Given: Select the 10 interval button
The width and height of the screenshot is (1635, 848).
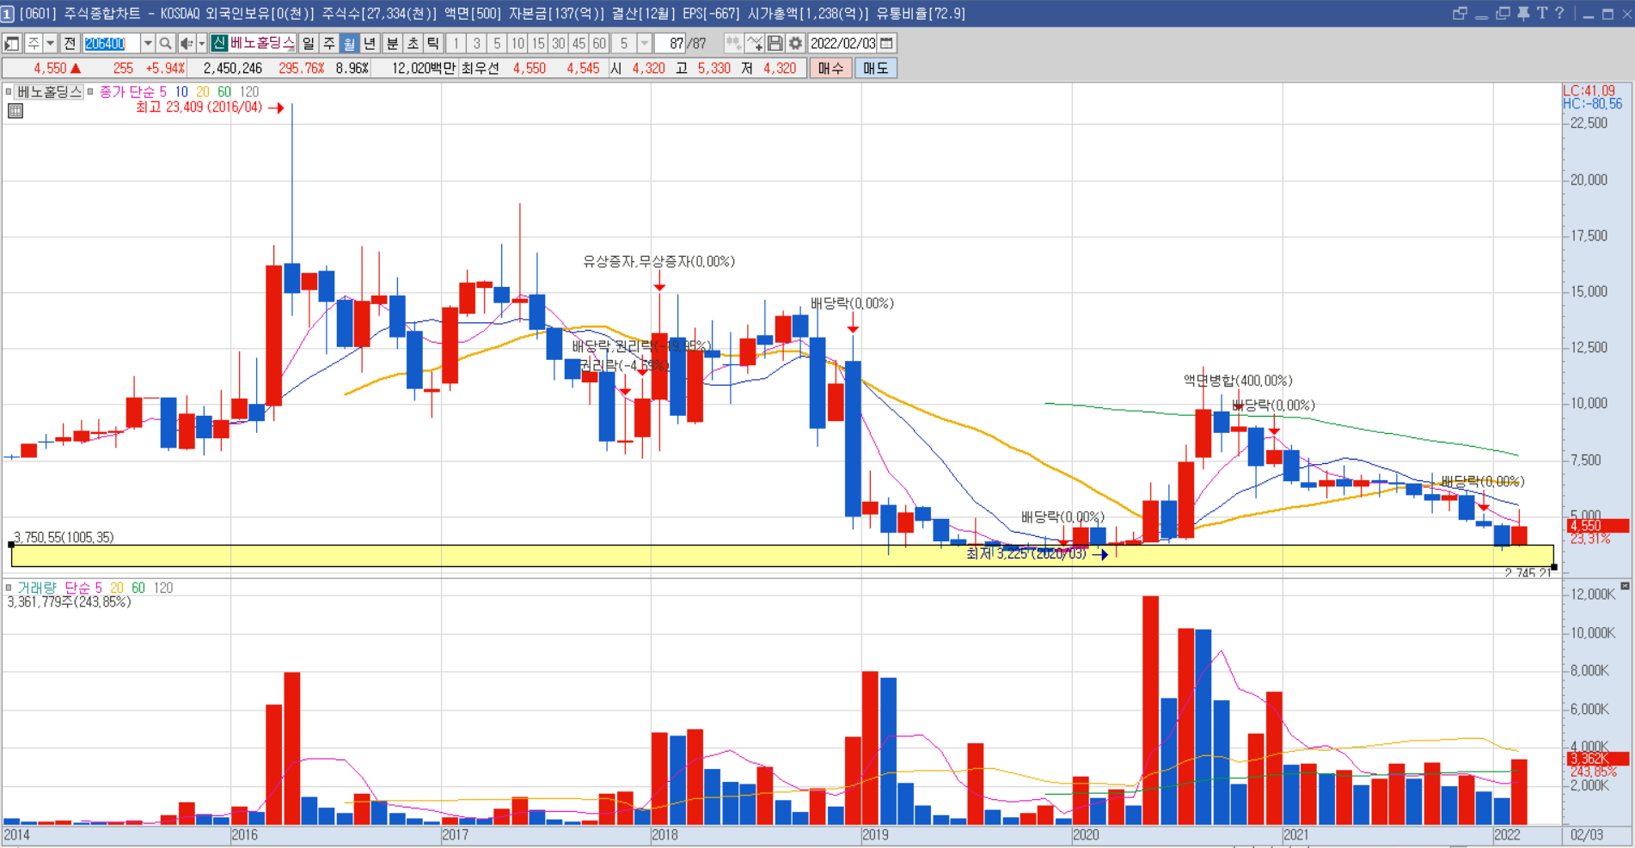Looking at the screenshot, I should point(517,43).
